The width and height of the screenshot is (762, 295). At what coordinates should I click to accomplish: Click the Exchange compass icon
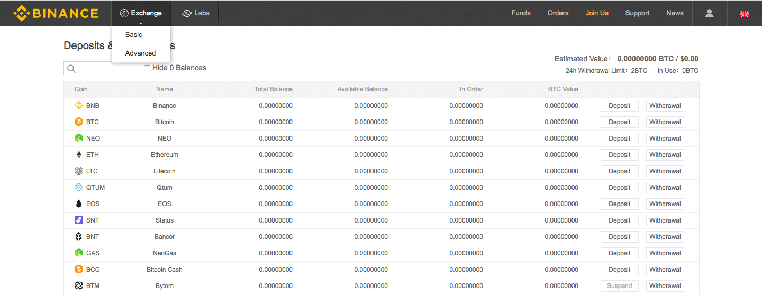pos(124,13)
